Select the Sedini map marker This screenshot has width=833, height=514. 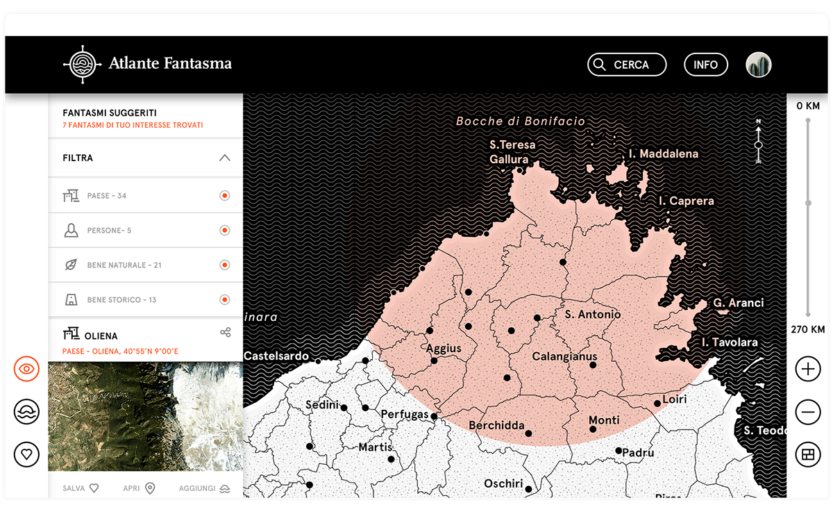click(344, 408)
